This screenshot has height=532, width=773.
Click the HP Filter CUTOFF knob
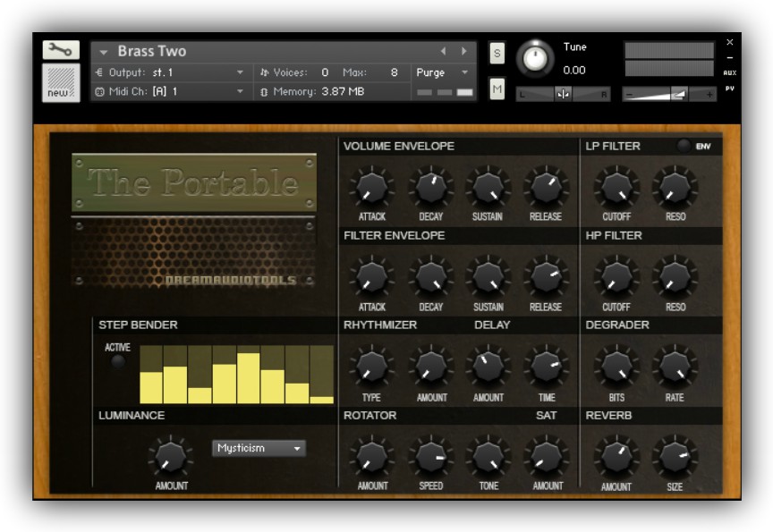616,278
